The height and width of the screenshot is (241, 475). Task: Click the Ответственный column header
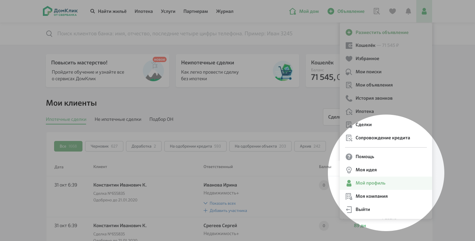coord(218,167)
